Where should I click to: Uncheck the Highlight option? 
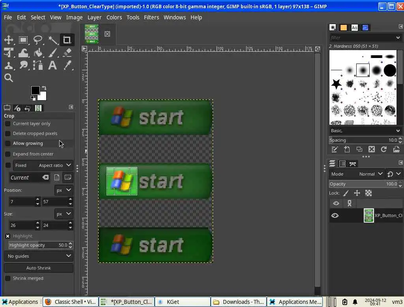8,236
